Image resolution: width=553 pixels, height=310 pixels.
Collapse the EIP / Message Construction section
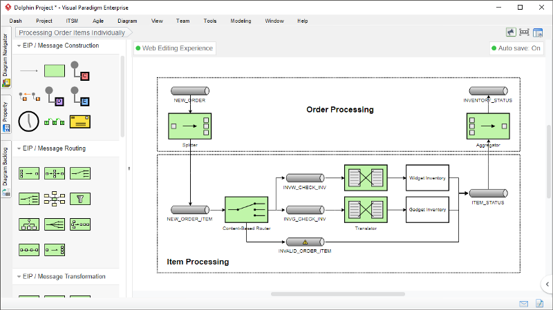18,46
